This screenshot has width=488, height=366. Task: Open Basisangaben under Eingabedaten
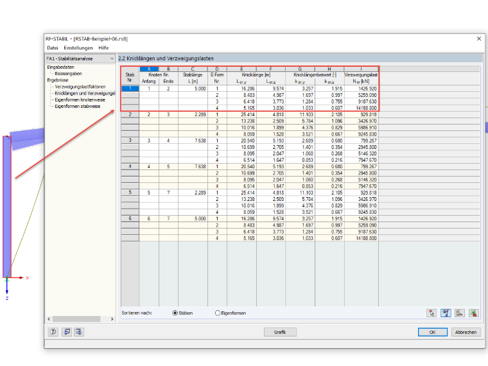68,73
